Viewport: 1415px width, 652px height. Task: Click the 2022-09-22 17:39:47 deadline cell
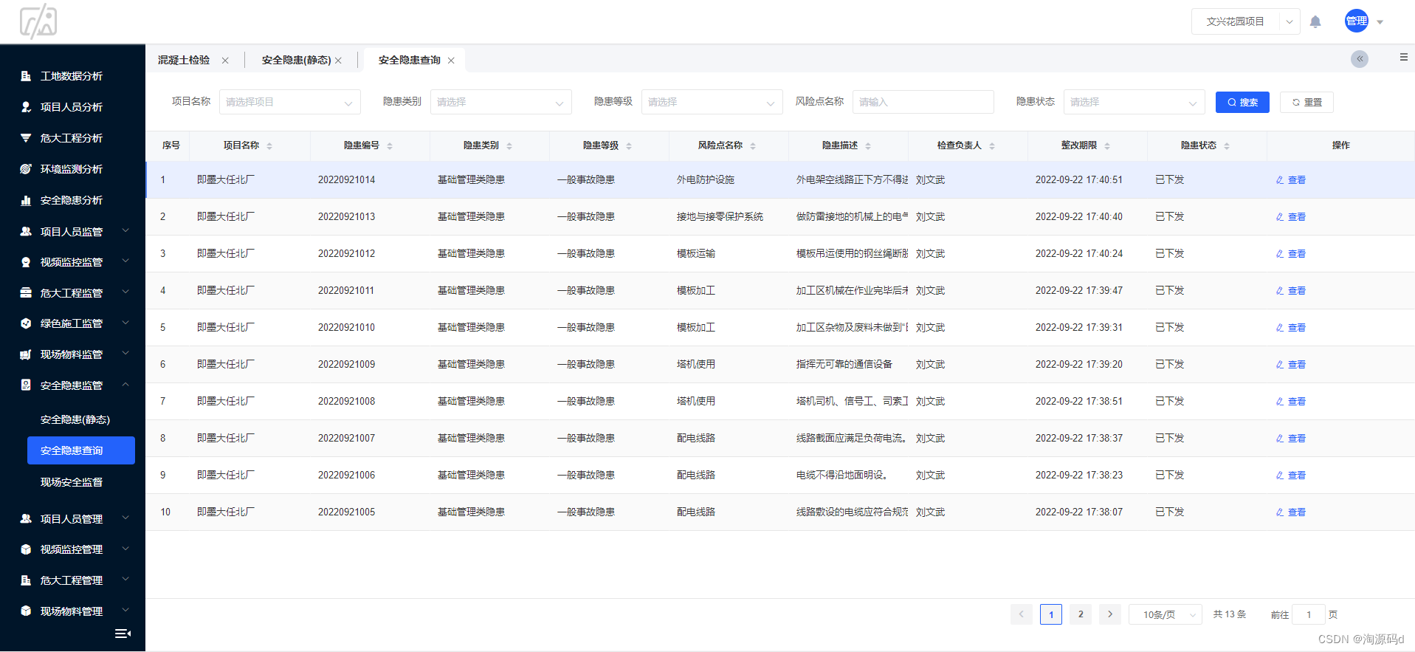[x=1079, y=291]
